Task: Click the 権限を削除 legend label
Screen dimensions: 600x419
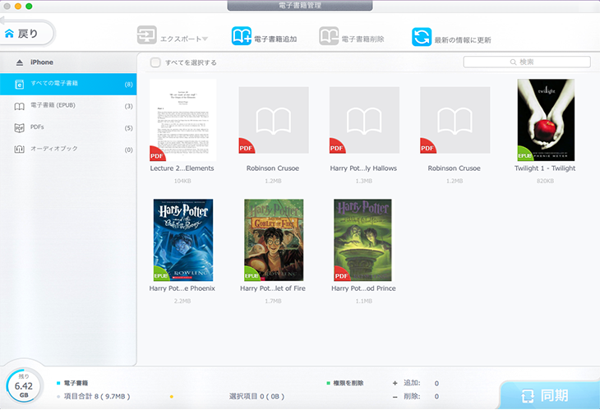Action: [348, 383]
